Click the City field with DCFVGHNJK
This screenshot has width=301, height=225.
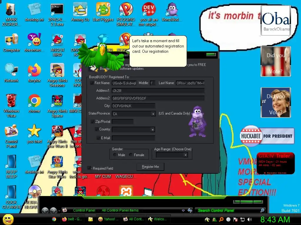click(x=133, y=106)
